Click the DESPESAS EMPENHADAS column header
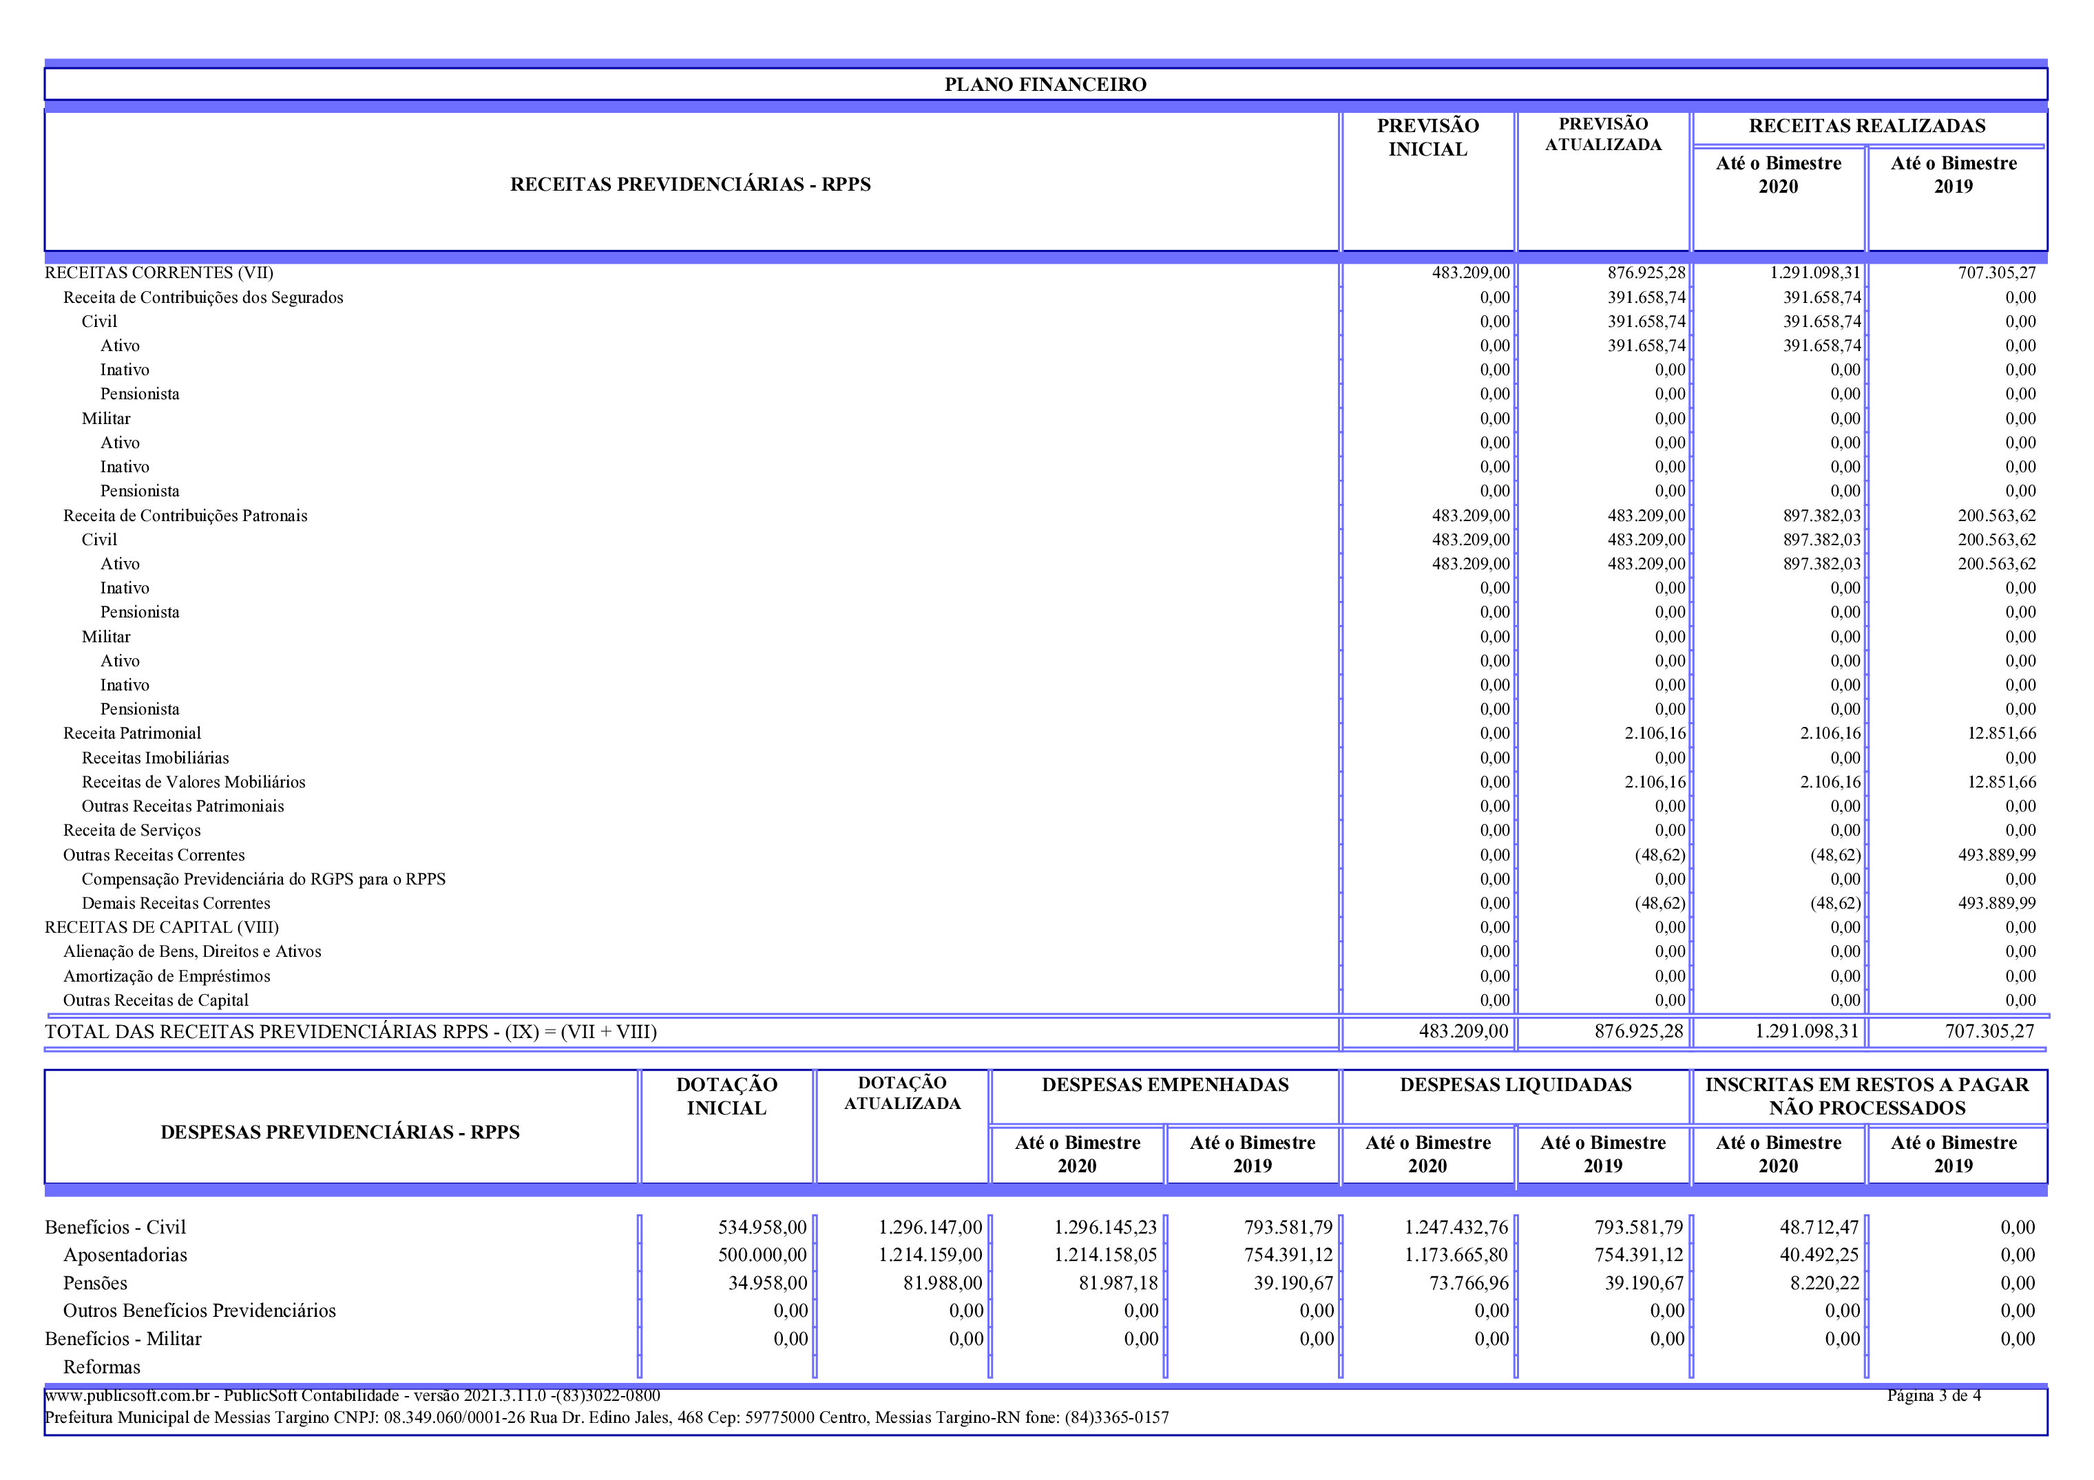2094x1480 pixels. 1164,1084
